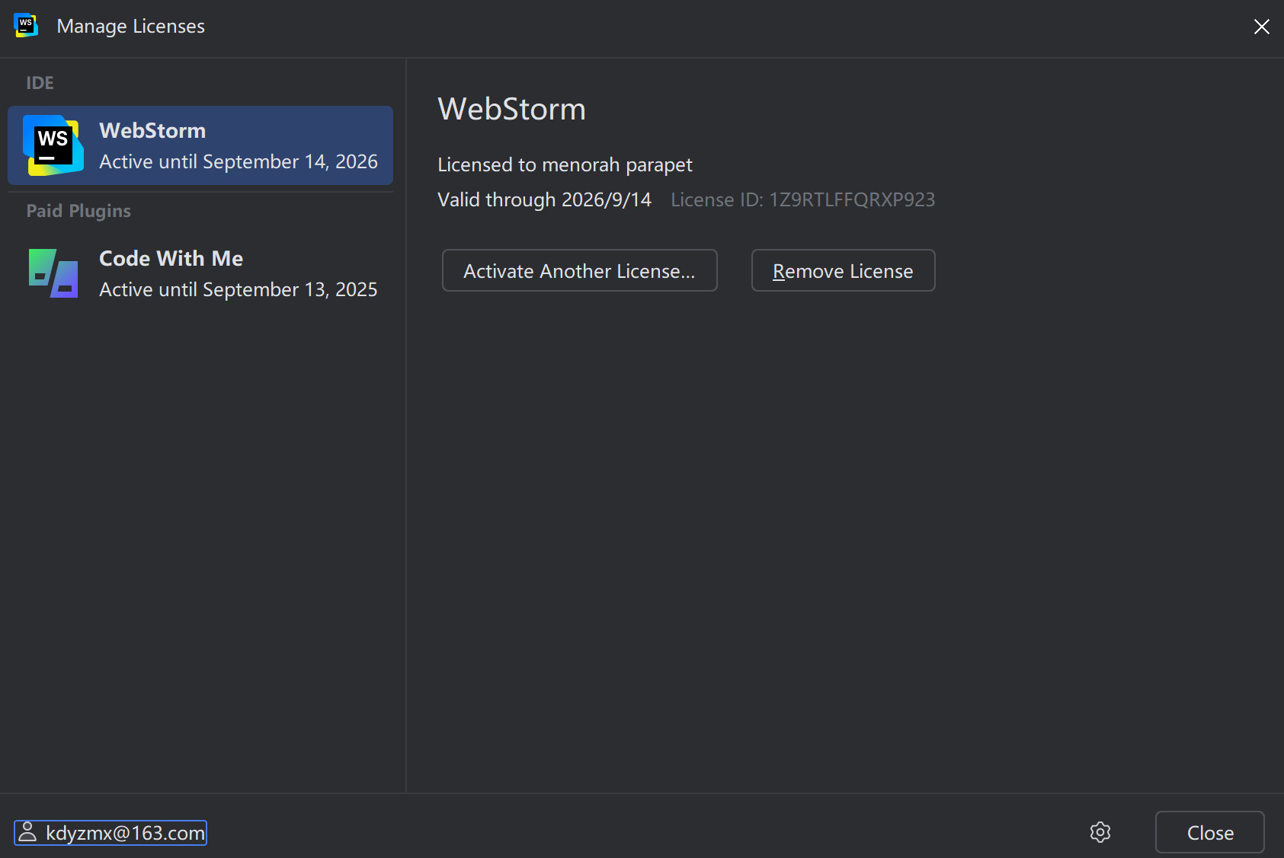Image resolution: width=1284 pixels, height=858 pixels.
Task: Click the 'IDE' section header
Action: (x=40, y=83)
